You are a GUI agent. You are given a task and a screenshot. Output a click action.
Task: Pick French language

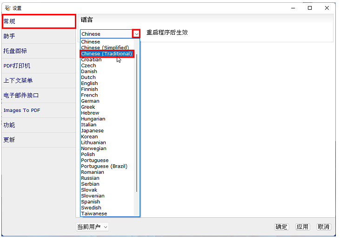[x=107, y=95]
